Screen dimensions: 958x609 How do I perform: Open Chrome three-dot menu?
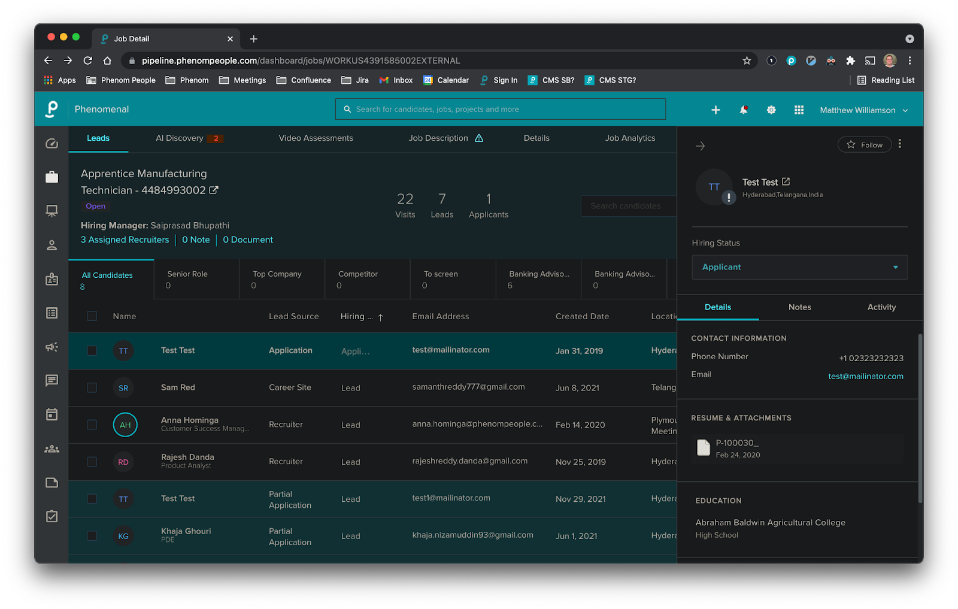910,60
